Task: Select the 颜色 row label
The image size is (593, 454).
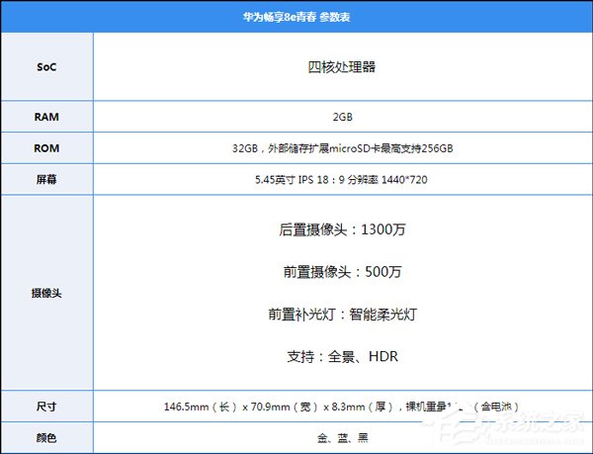Action: [x=46, y=437]
